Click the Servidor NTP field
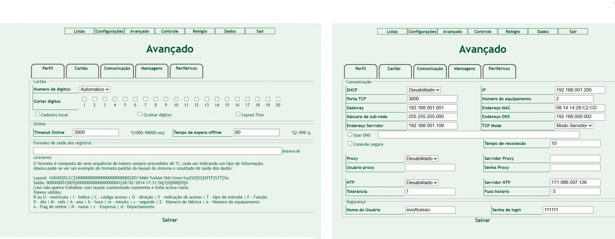This screenshot has height=239, width=615. coord(575,182)
